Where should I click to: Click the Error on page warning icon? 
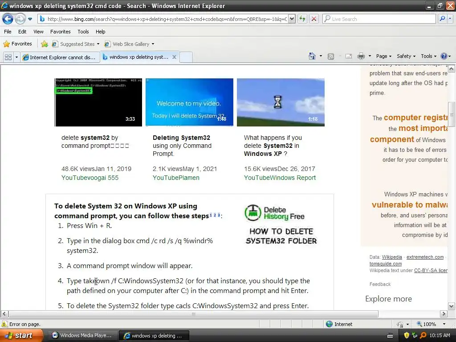(4, 324)
